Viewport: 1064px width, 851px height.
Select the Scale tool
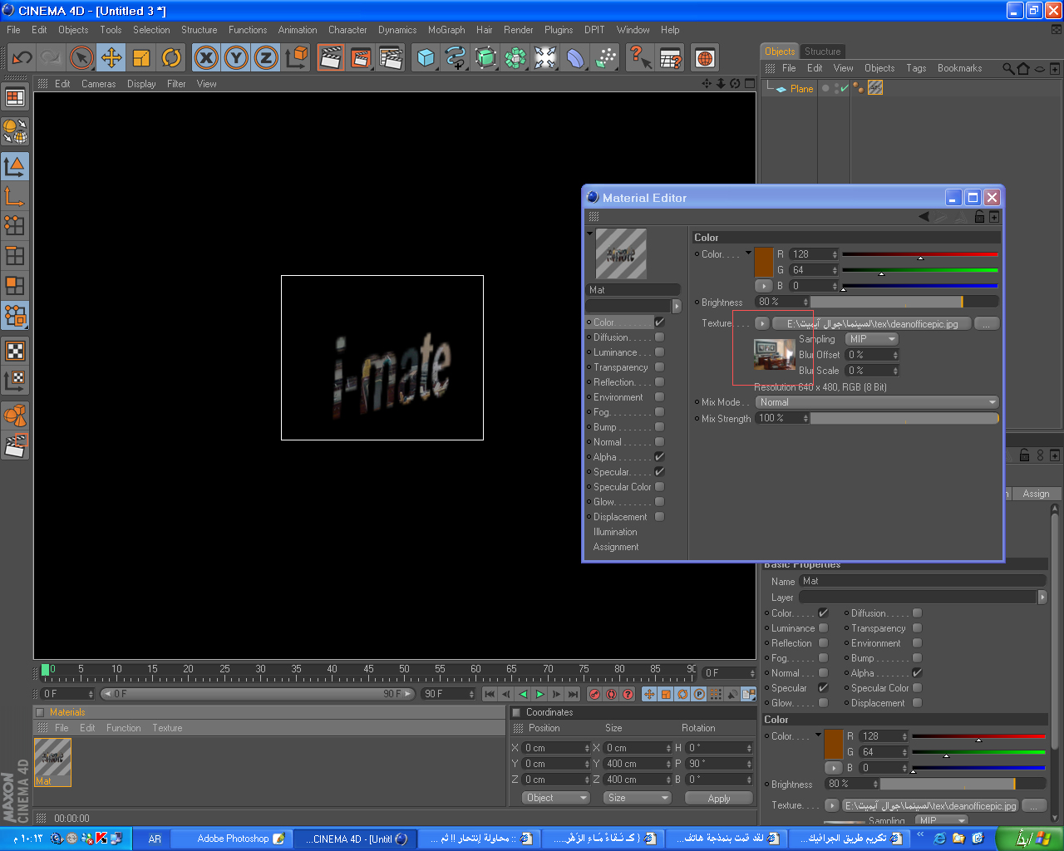141,57
